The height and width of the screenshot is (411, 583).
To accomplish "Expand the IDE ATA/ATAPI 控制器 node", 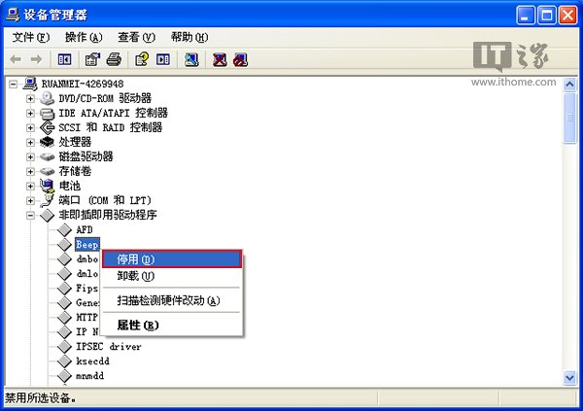I will [30, 113].
